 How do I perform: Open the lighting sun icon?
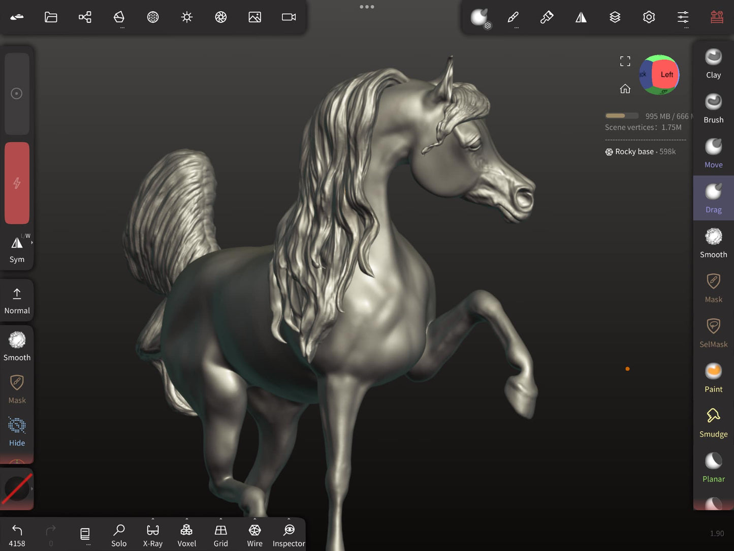tap(187, 17)
